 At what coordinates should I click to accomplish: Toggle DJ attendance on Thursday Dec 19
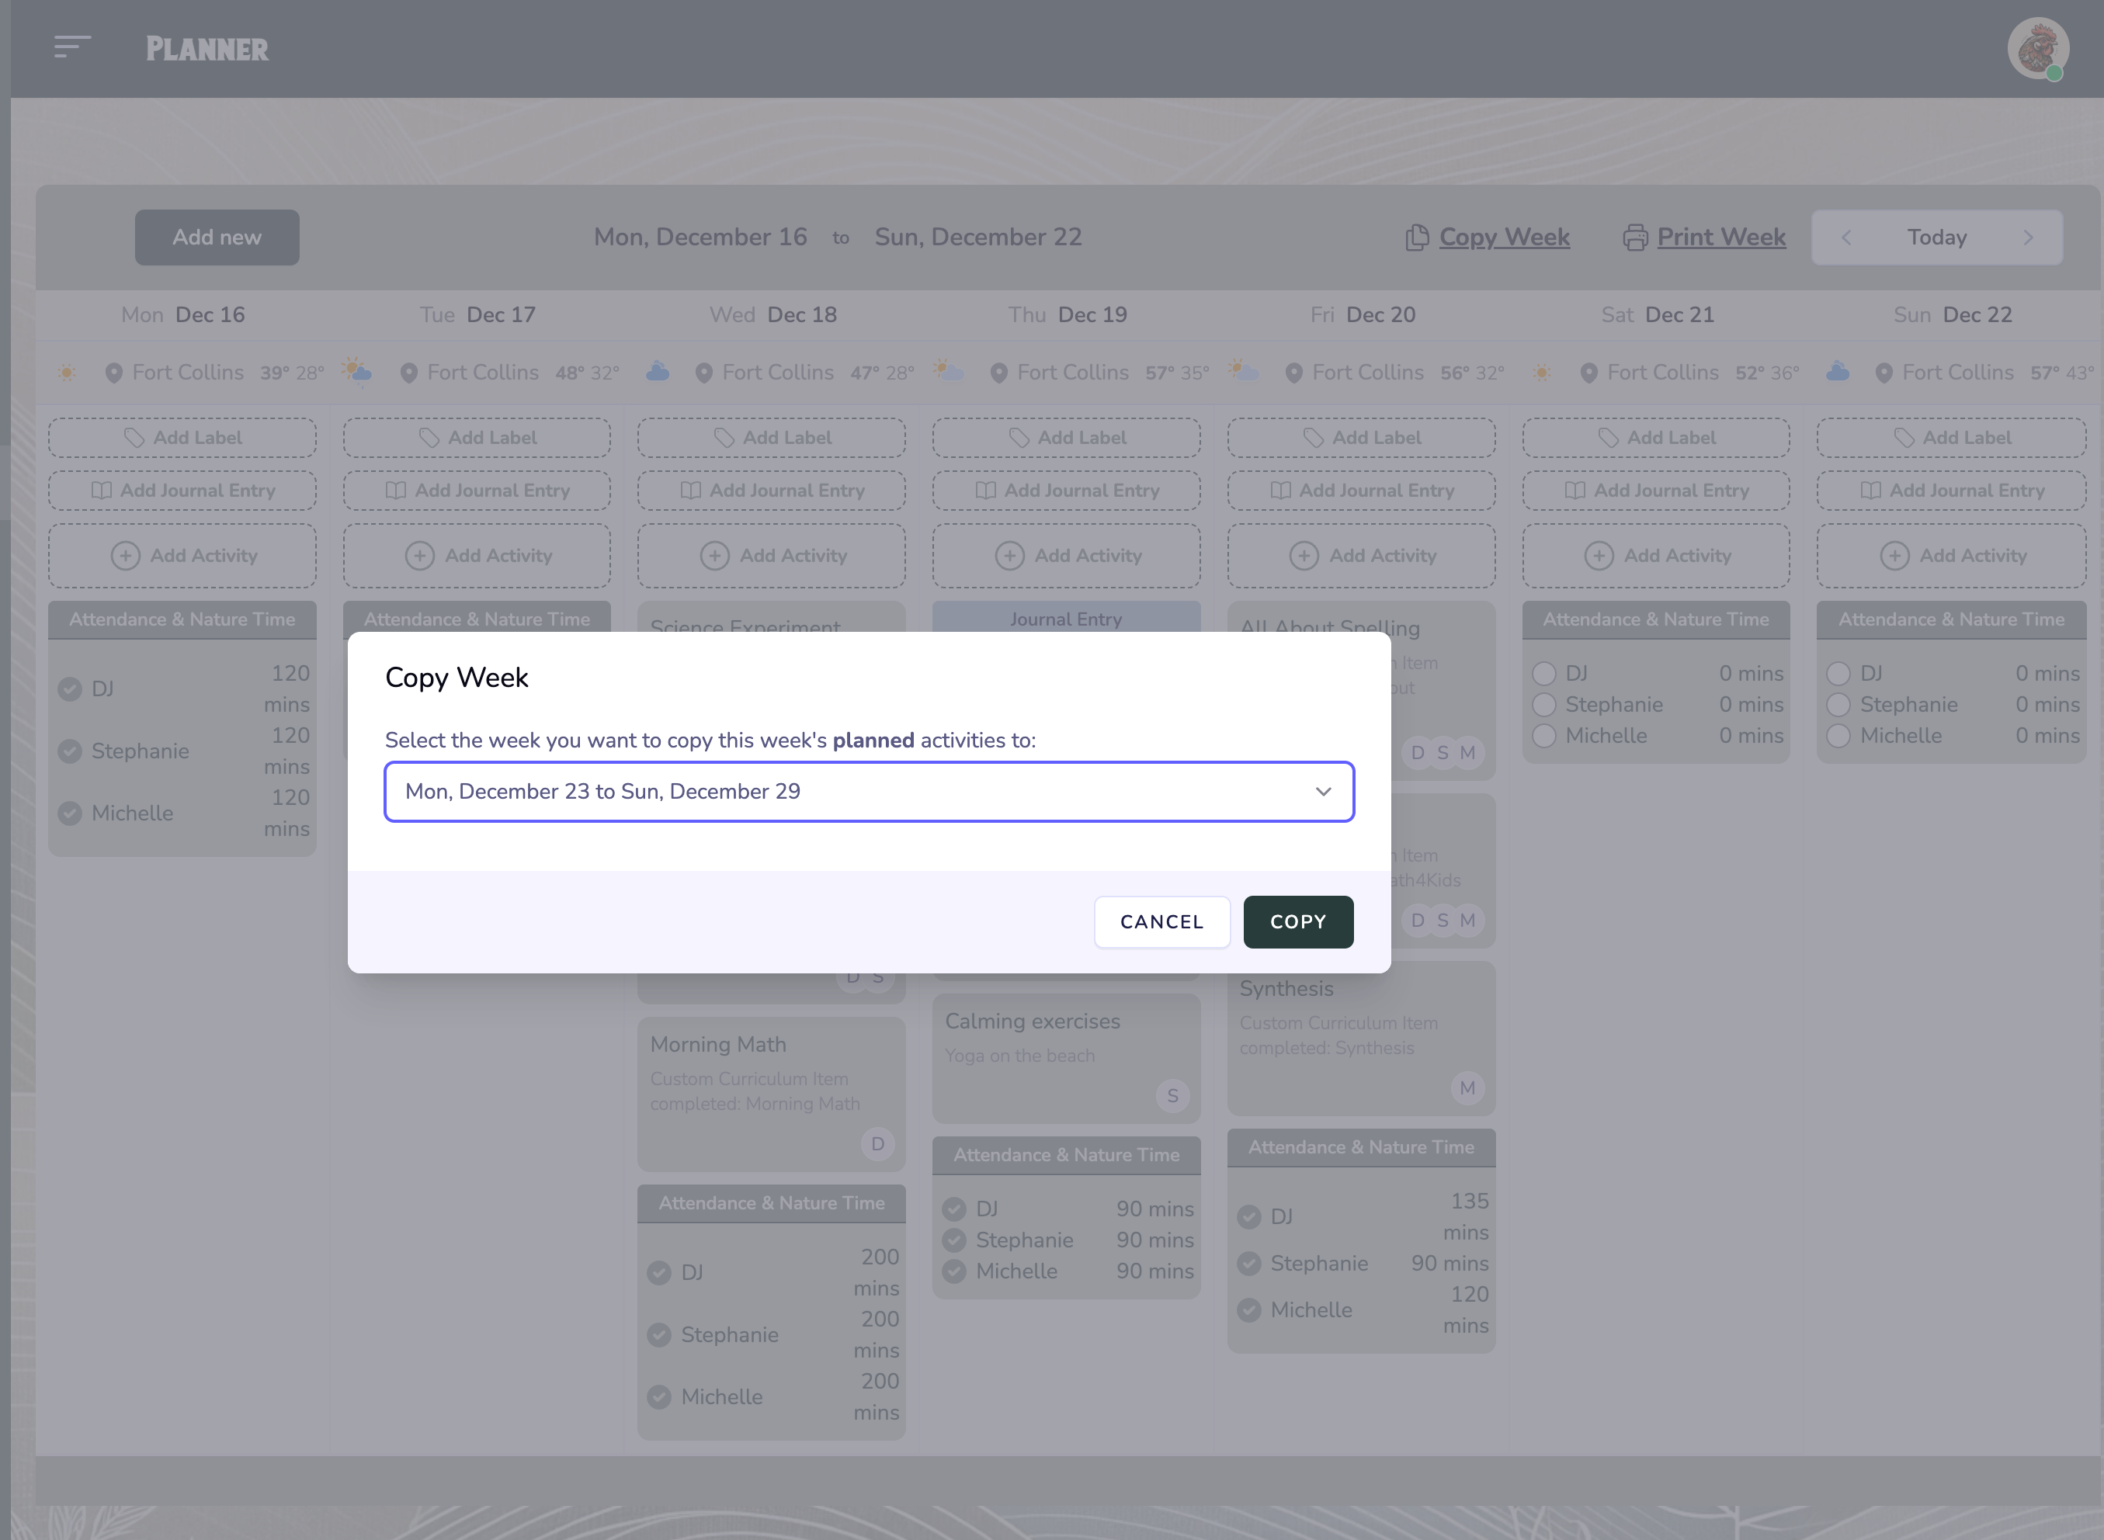point(953,1209)
